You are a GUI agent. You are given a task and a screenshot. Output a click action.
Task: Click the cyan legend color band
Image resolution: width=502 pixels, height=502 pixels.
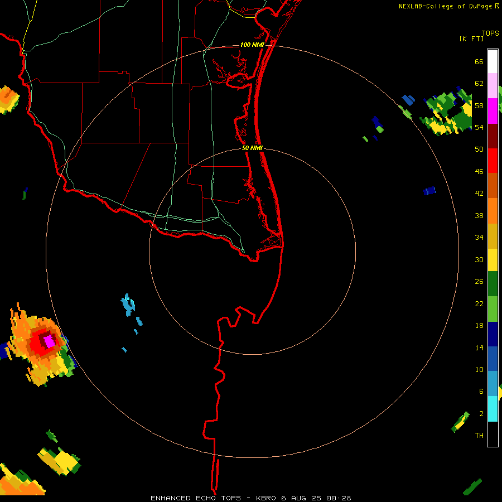(493, 409)
